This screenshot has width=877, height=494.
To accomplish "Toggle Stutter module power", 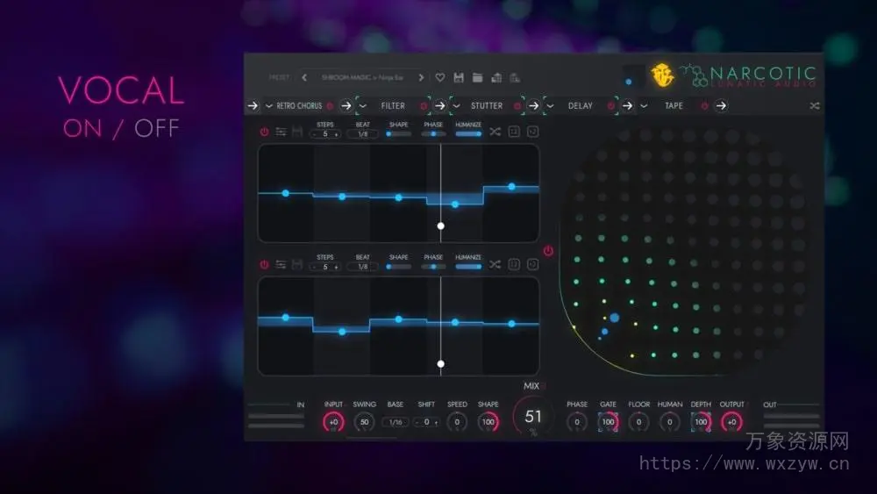I will pyautogui.click(x=517, y=106).
